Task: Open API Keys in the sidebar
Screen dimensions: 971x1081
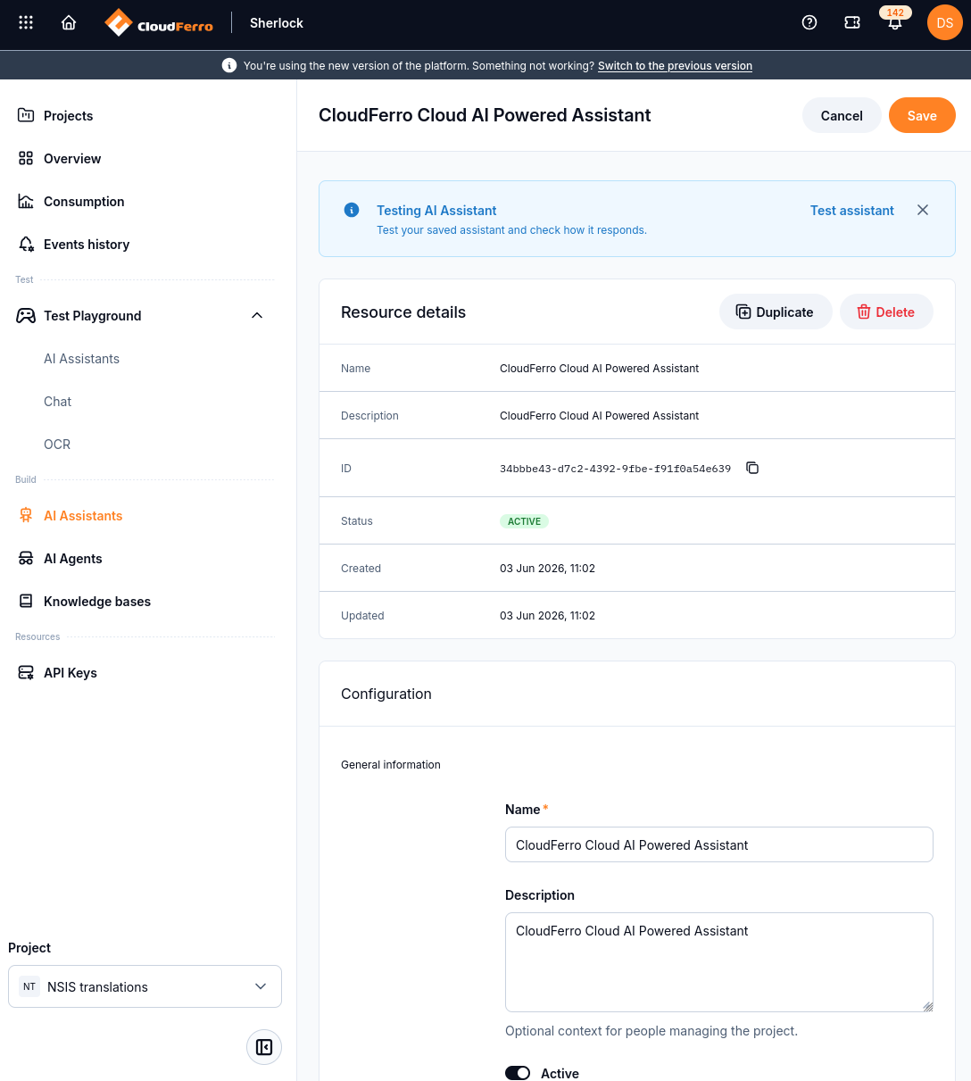Action: pyautogui.click(x=71, y=672)
